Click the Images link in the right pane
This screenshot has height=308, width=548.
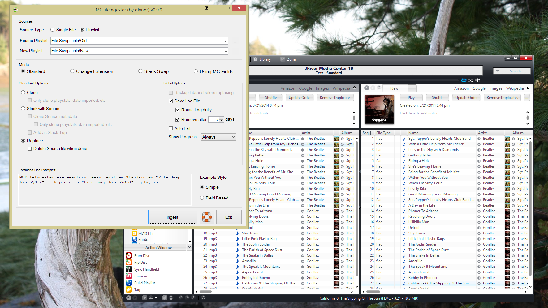point(496,88)
